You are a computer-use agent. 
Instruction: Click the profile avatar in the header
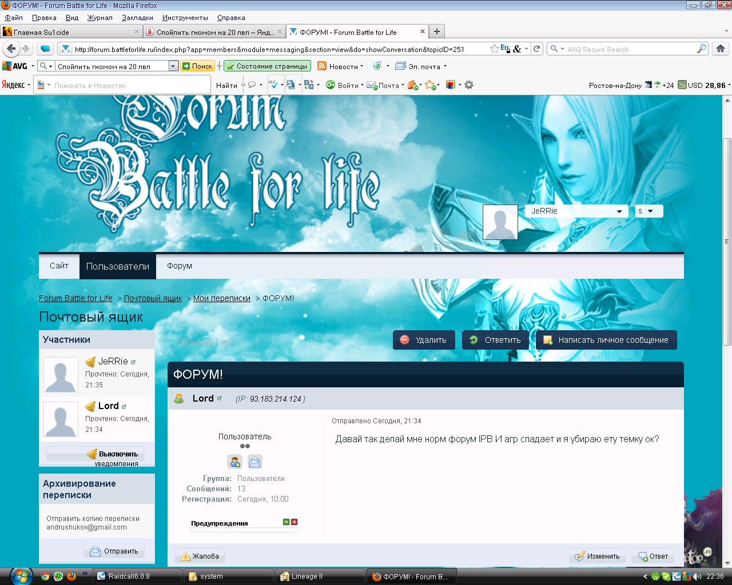click(500, 222)
